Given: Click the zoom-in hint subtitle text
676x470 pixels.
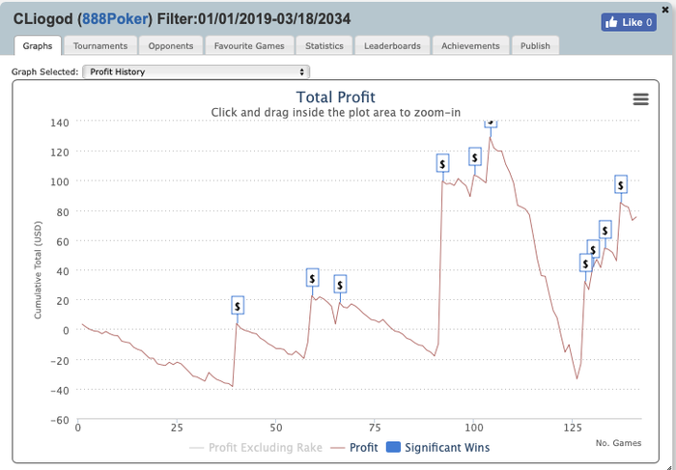Looking at the screenshot, I should click(x=335, y=113).
